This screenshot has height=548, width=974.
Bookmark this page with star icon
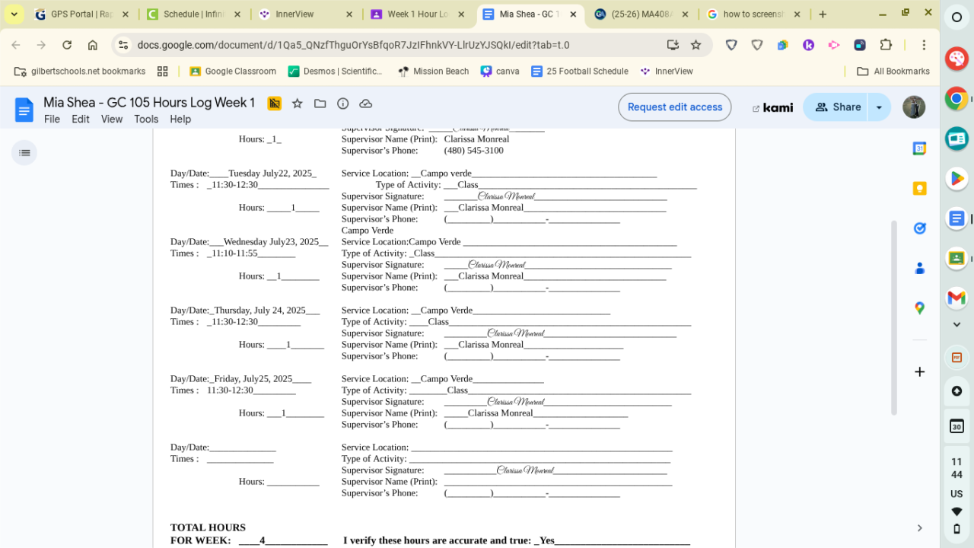[x=695, y=45]
